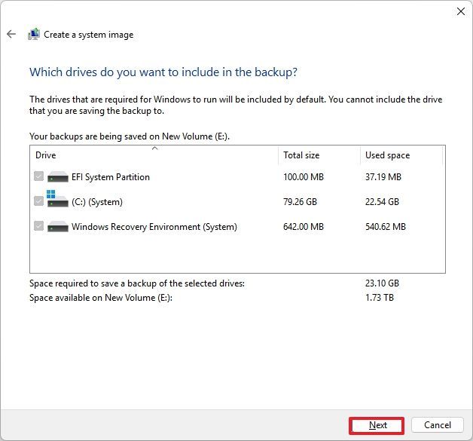Close the system image dialog window
Image resolution: width=473 pixels, height=441 pixels.
460,11
